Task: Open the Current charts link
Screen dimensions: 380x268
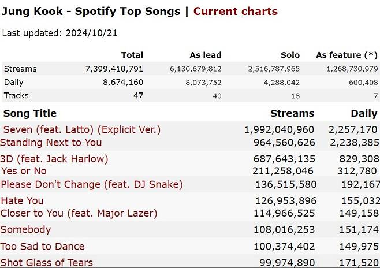Action: tap(235, 12)
